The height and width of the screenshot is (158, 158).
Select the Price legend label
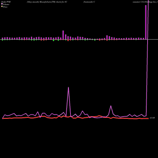(5, 7)
